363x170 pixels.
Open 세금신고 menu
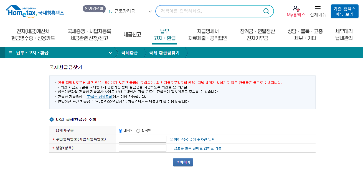[x=132, y=35]
